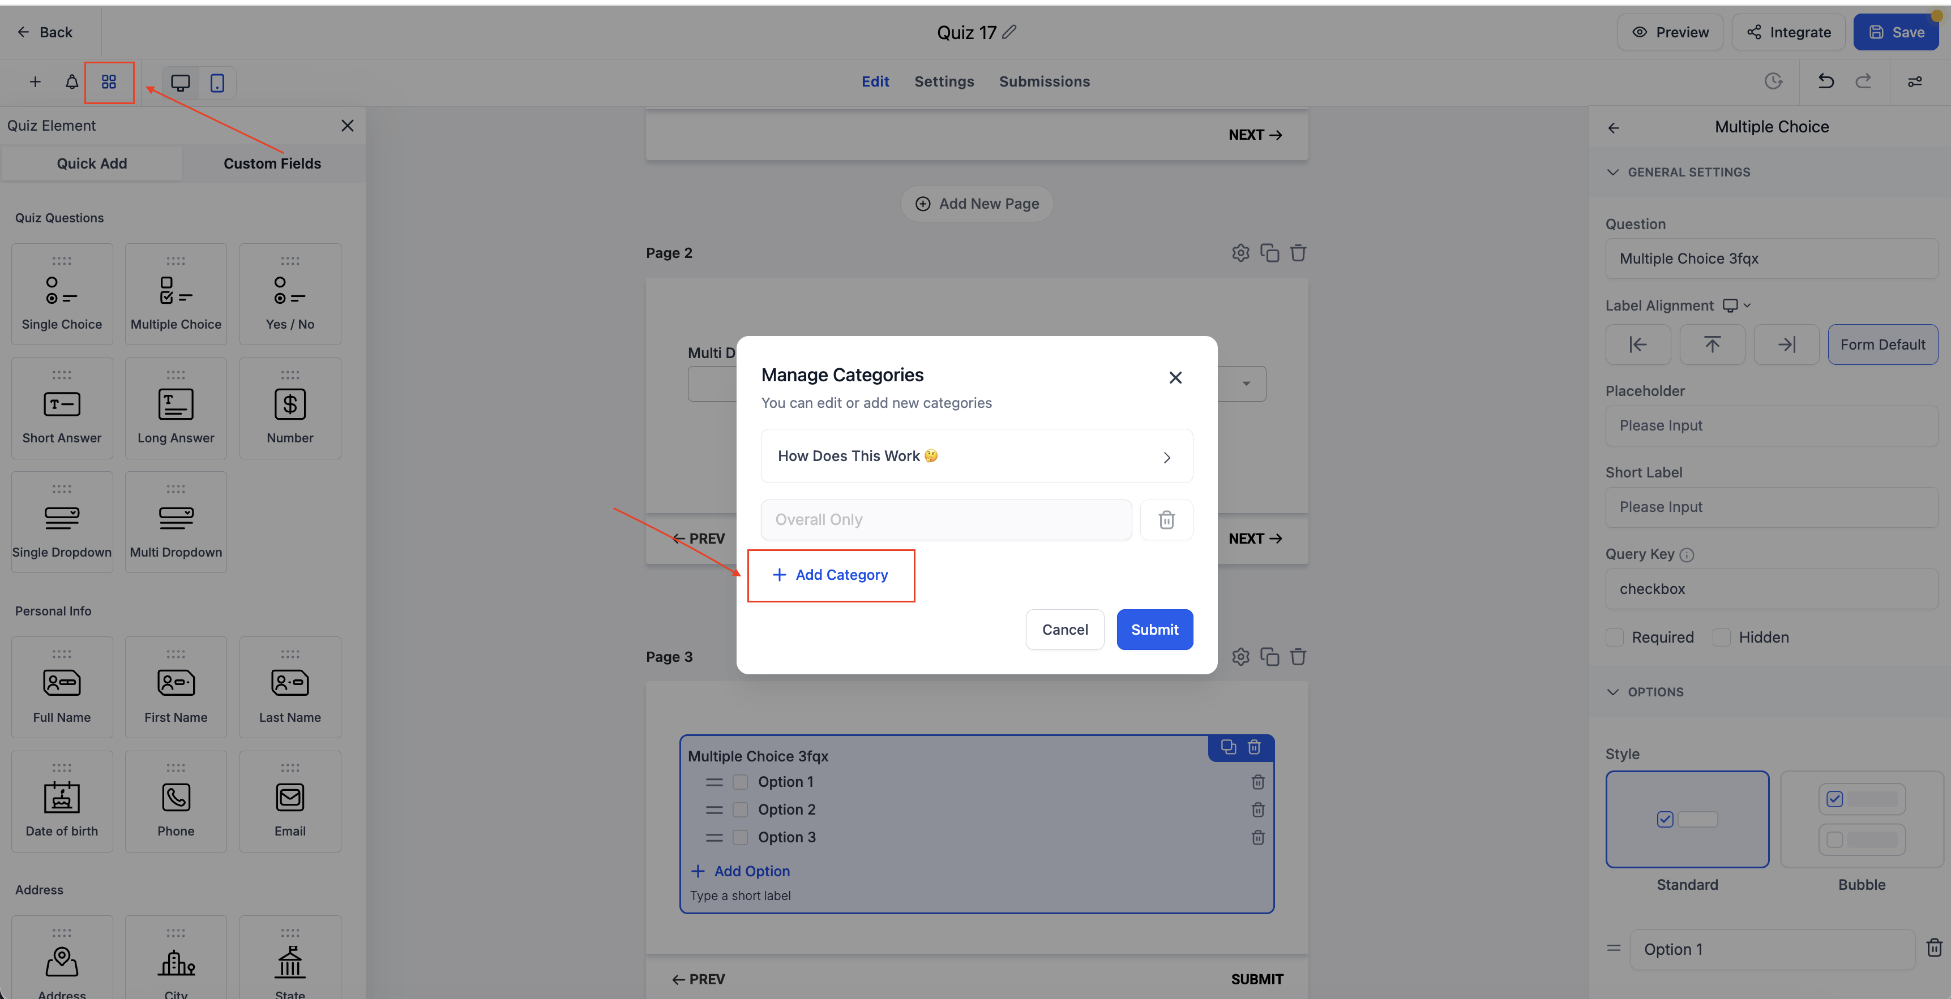
Task: Switch to desktop view icon
Action: tap(180, 83)
